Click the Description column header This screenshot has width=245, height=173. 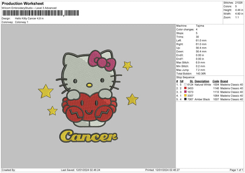coord(202,81)
